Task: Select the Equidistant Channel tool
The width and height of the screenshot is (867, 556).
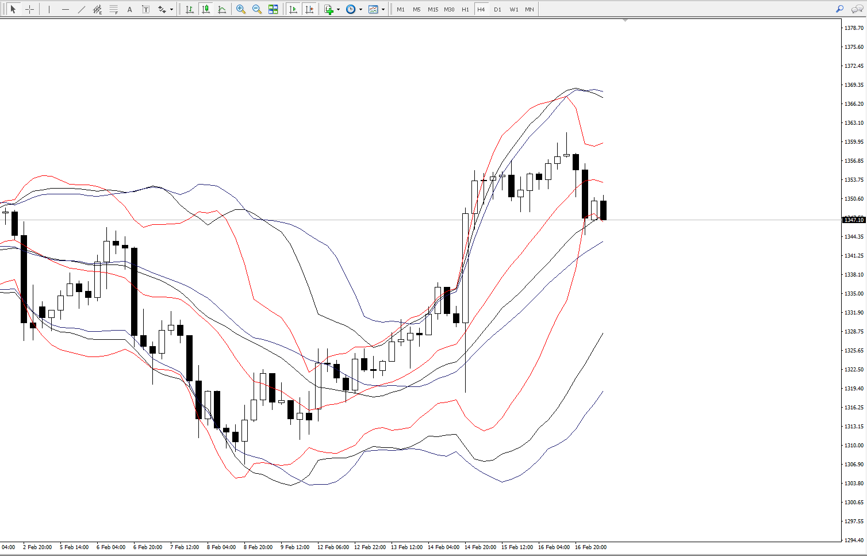Action: pos(97,9)
